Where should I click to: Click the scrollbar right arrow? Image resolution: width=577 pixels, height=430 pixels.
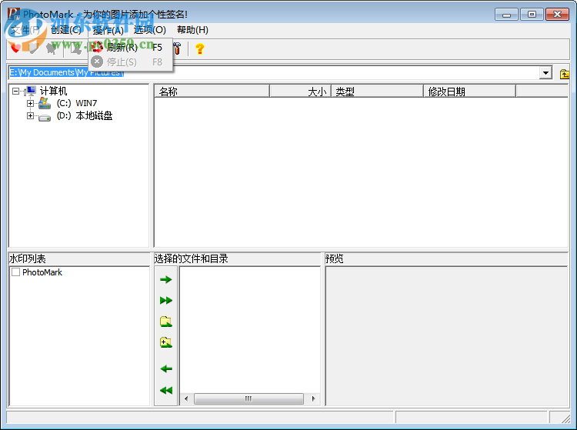[314, 398]
